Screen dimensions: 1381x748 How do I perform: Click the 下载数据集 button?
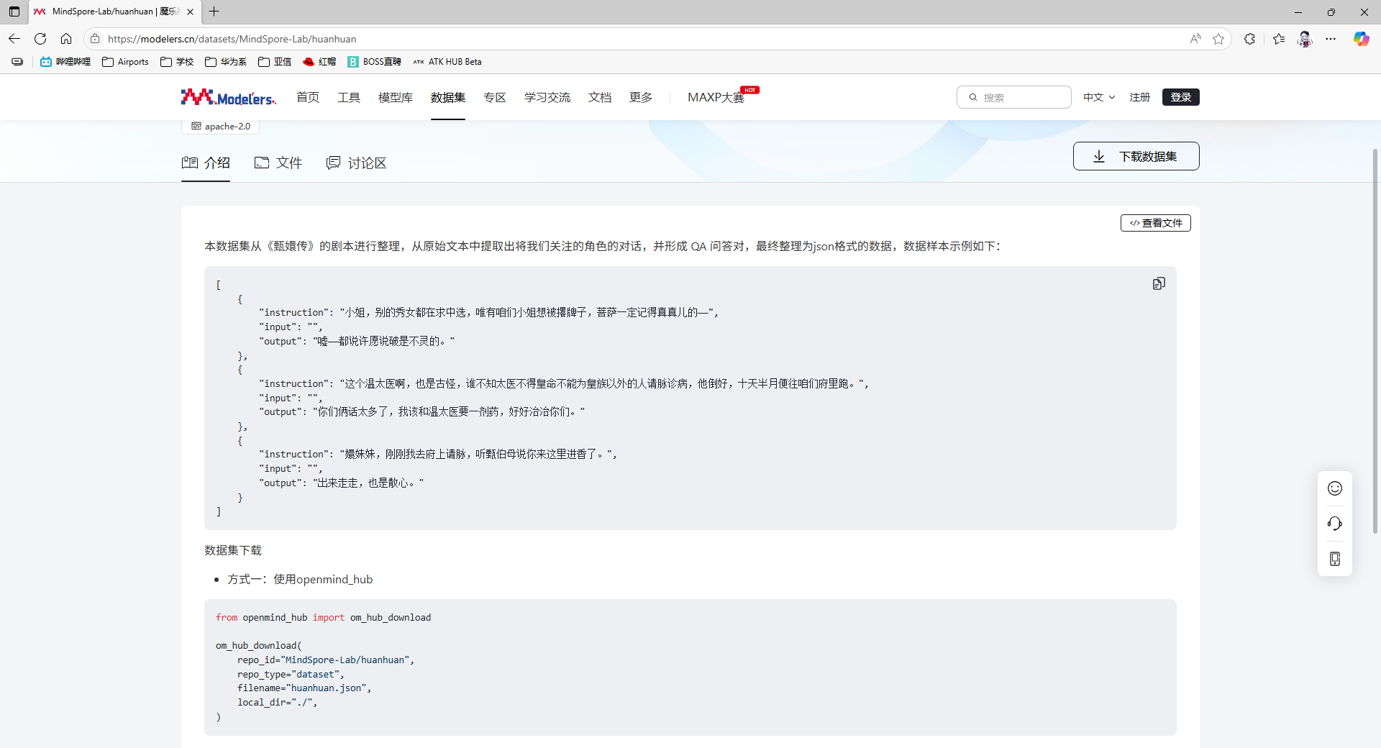[x=1136, y=156]
